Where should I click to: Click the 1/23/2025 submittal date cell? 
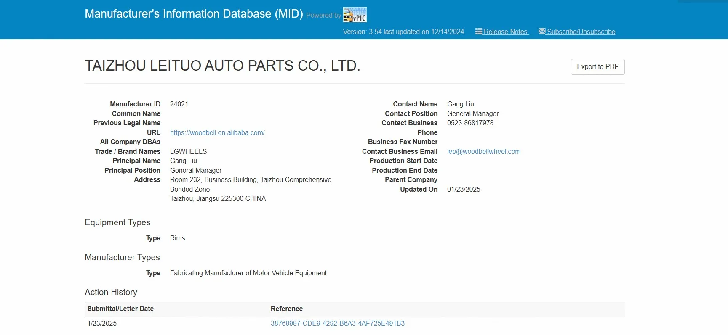(x=102, y=324)
